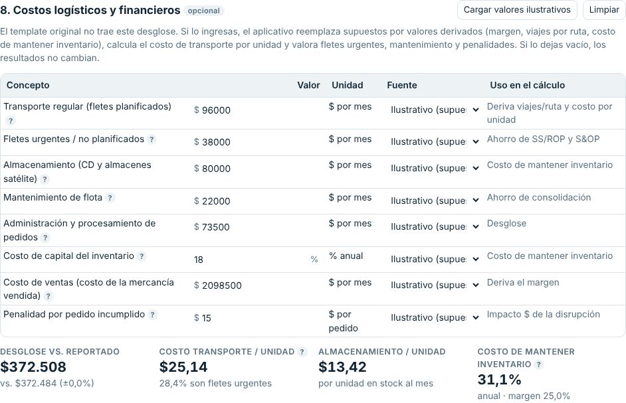Click text 'vs. $372.484 (±0,0%)'
626x403 pixels.
coord(47,384)
